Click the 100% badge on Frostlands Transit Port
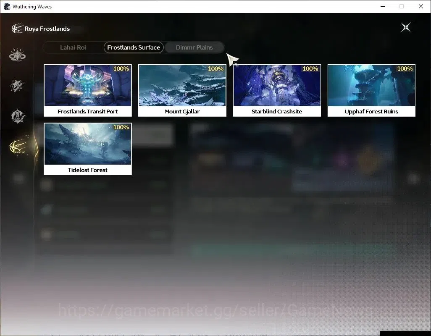 [x=121, y=69]
